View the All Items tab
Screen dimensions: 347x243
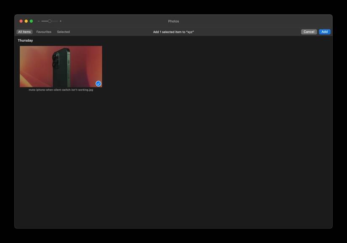[24, 32]
